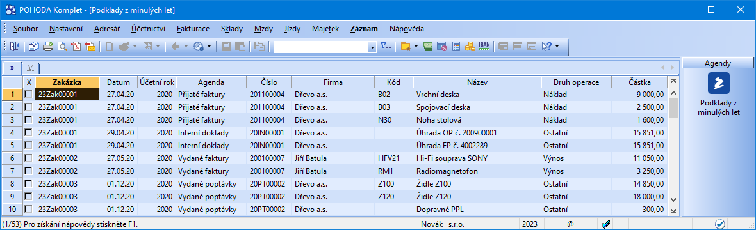Image resolution: width=756 pixels, height=230 pixels.
Task: Click the favorites folder star icon
Action: [x=406, y=47]
